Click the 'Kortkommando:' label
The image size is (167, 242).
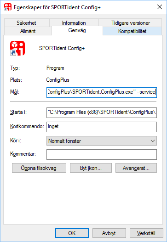[27, 126]
